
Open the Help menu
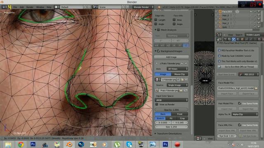pyautogui.click(x=49, y=7)
